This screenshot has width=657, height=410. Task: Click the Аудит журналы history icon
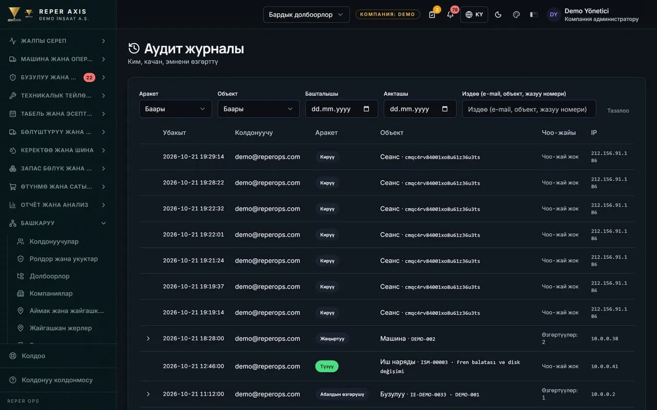coord(134,48)
